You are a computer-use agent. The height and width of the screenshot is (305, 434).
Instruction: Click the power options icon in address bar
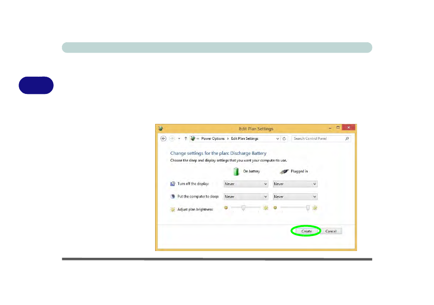click(x=192, y=138)
